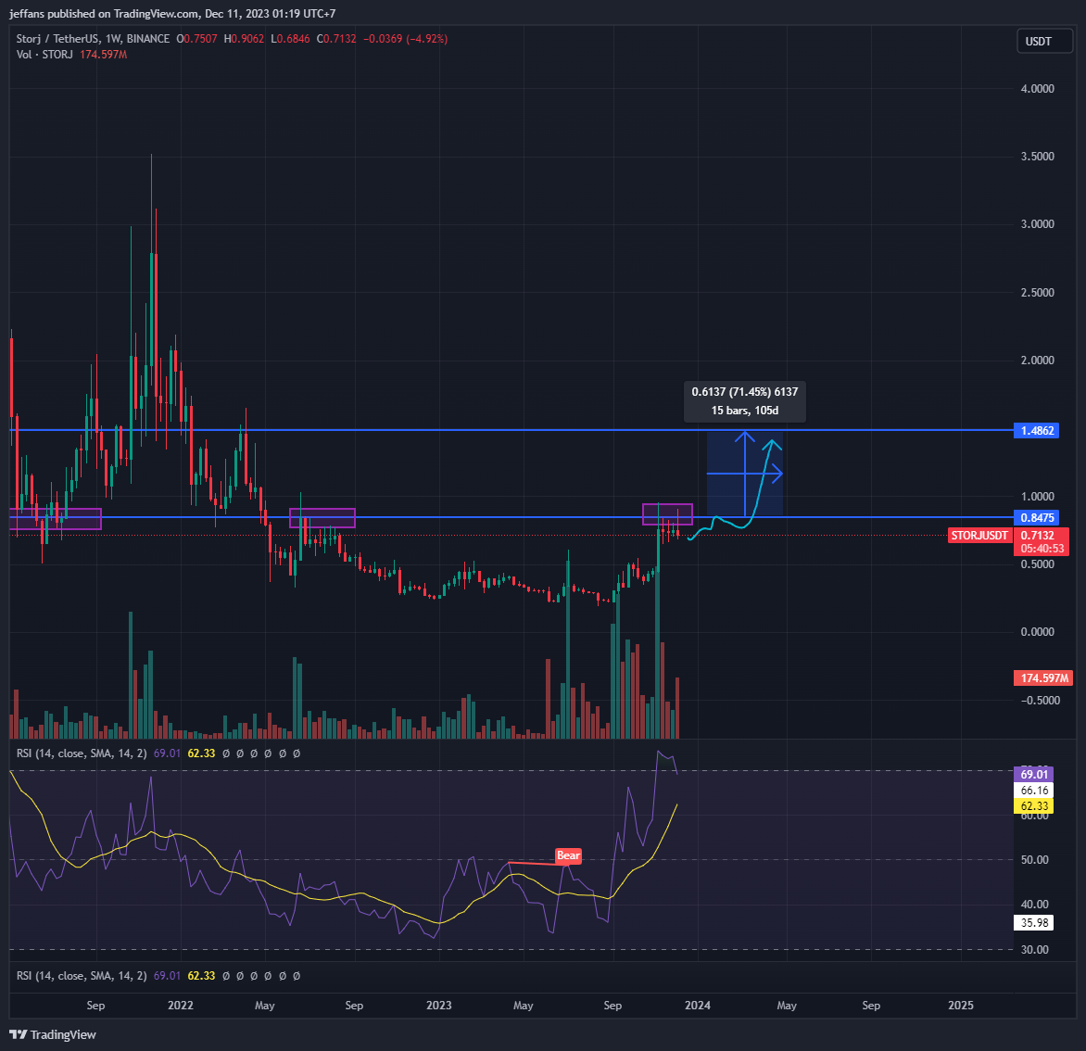The image size is (1086, 1051).
Task: Click the May label just after 2024
Action: [787, 1006]
